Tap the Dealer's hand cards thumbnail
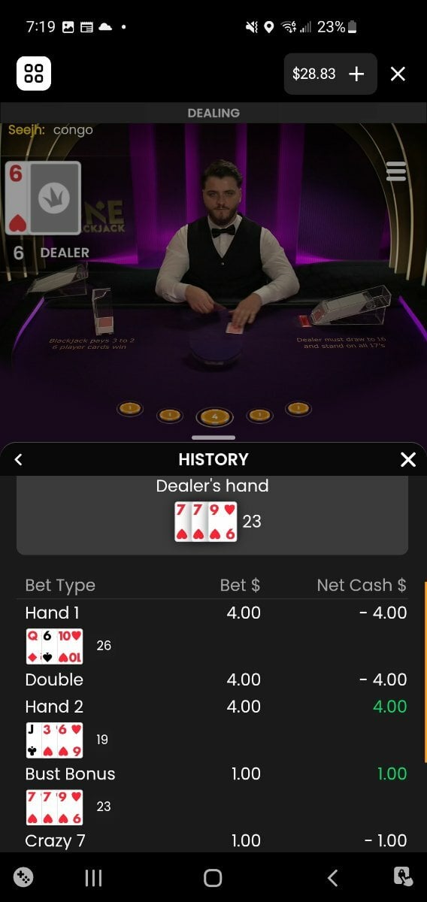427x902 pixels. 206,522
